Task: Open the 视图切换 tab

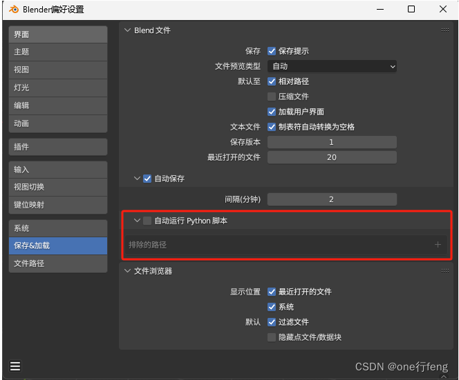Action: point(58,187)
